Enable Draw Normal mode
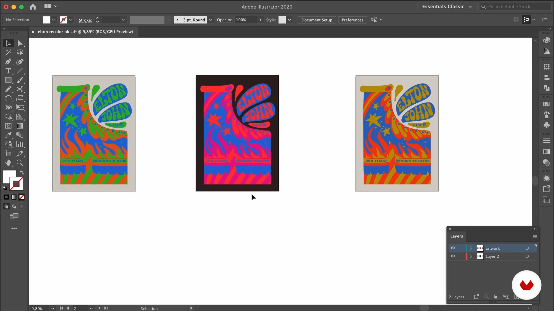The image size is (554, 311). pyautogui.click(x=6, y=206)
